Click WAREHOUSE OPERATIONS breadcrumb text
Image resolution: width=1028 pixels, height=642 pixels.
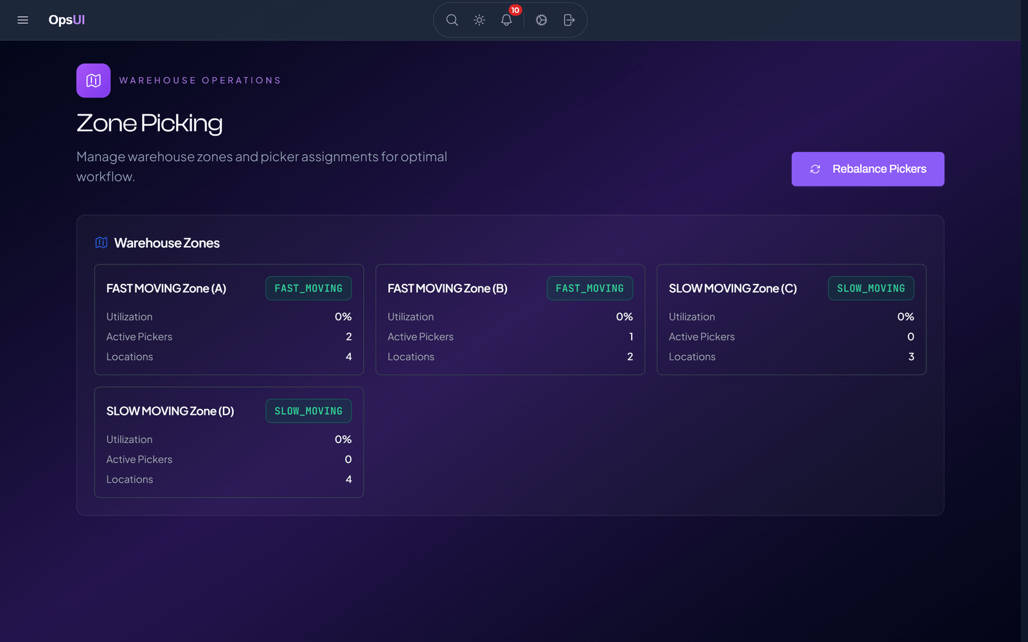coord(200,80)
